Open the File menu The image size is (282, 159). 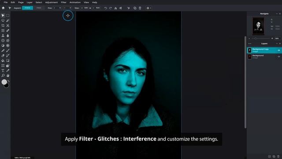click(x=6, y=2)
